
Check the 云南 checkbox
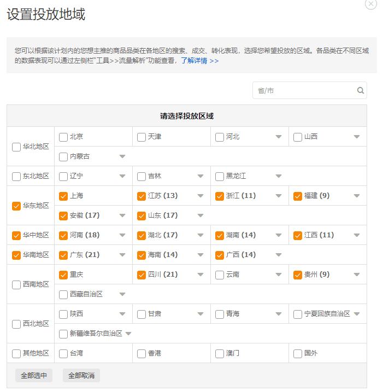pyautogui.click(x=220, y=275)
